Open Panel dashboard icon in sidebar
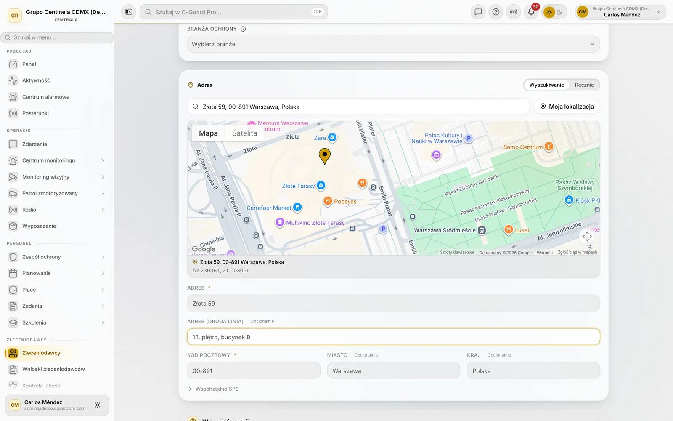 [x=13, y=64]
